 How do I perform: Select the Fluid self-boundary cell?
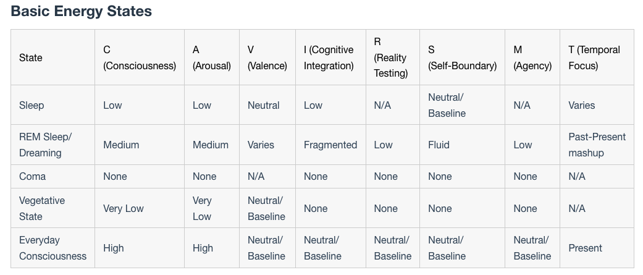pyautogui.click(x=439, y=145)
